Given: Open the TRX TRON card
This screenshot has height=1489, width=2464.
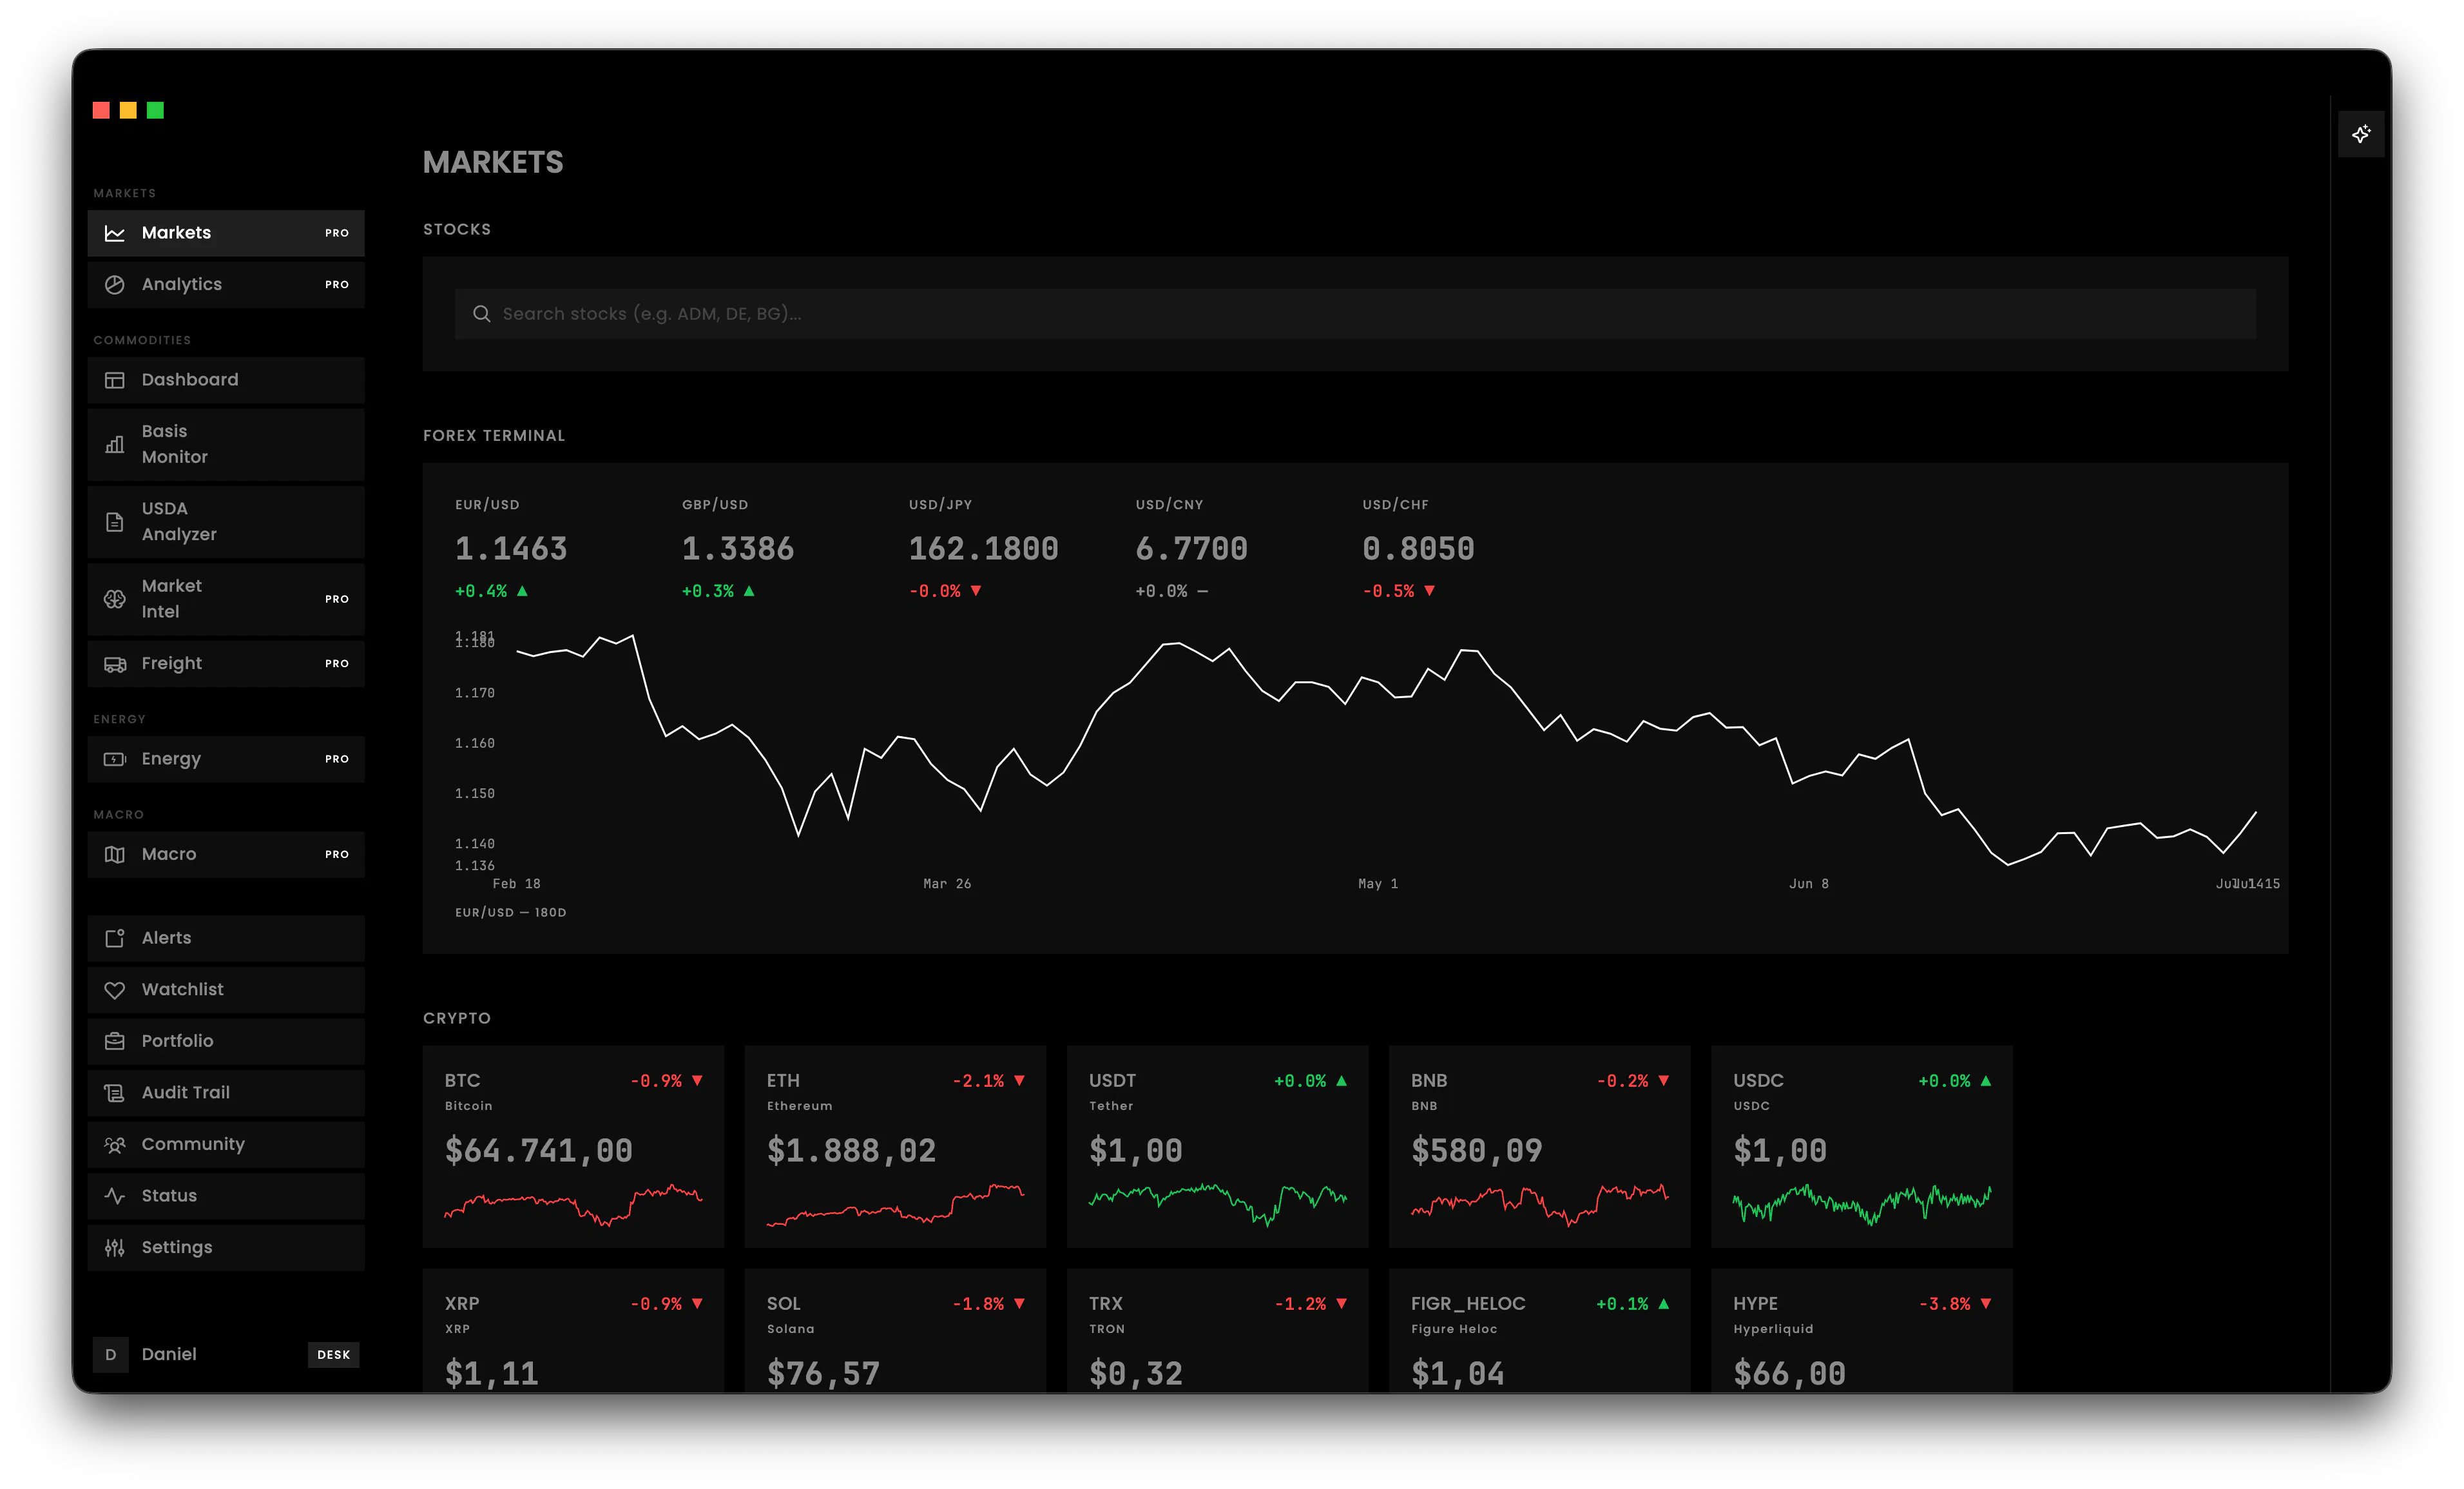Looking at the screenshot, I should click(x=1217, y=1331).
